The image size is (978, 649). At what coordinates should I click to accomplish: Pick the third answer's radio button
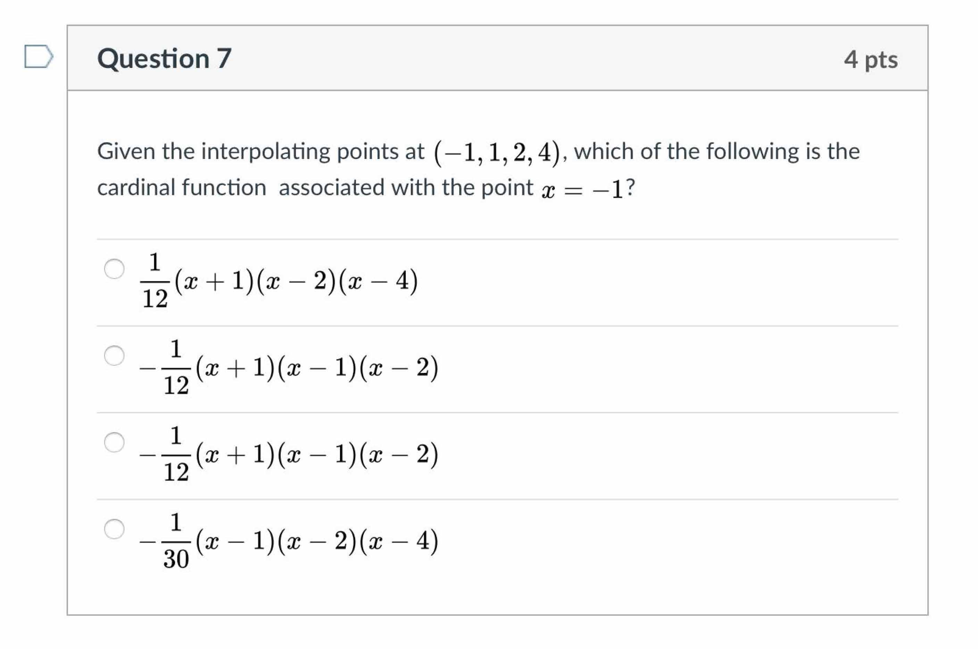(114, 442)
